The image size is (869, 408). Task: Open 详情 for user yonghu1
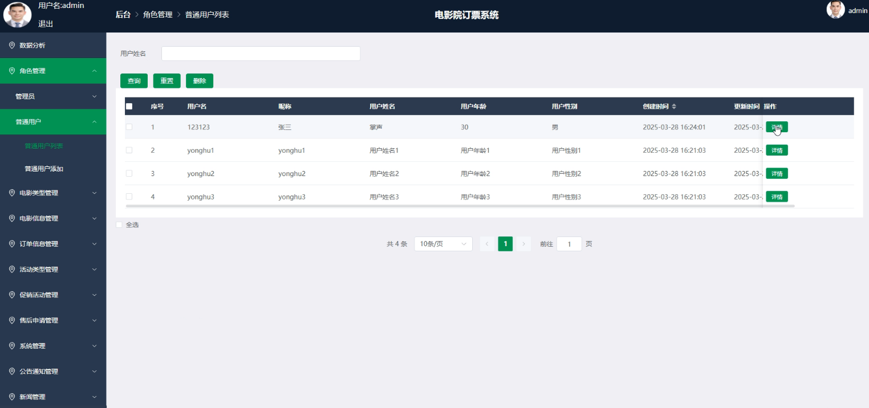tap(777, 150)
